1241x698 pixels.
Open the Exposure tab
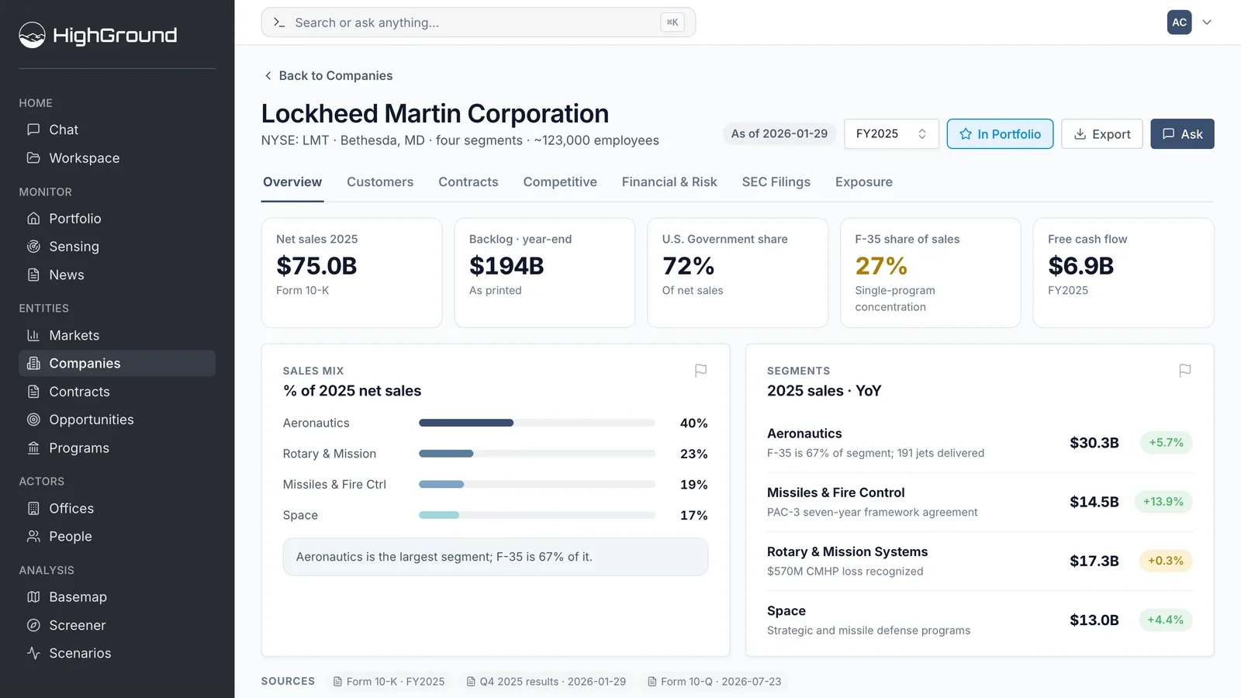[x=863, y=182]
